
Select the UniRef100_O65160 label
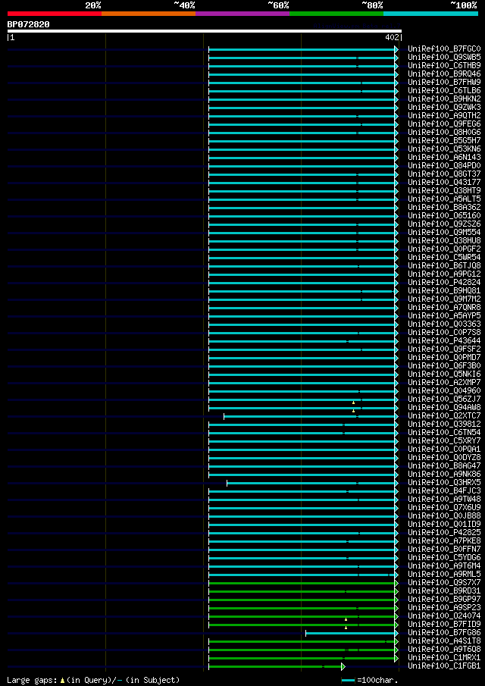click(x=444, y=215)
